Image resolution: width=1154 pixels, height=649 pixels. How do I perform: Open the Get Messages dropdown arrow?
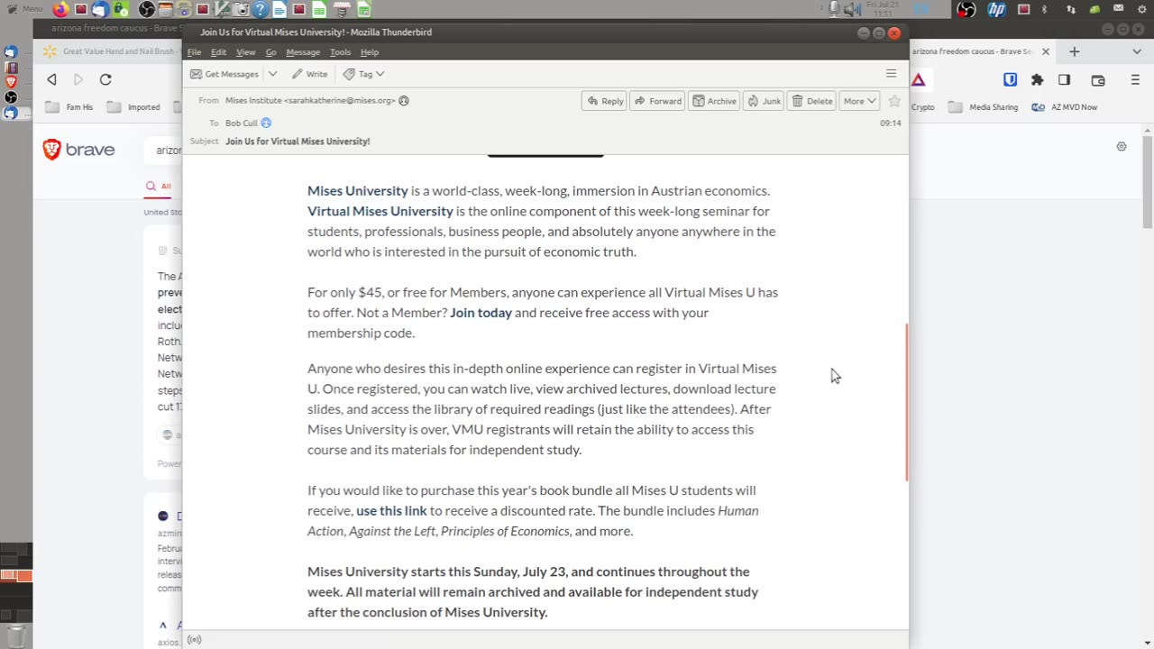point(272,74)
